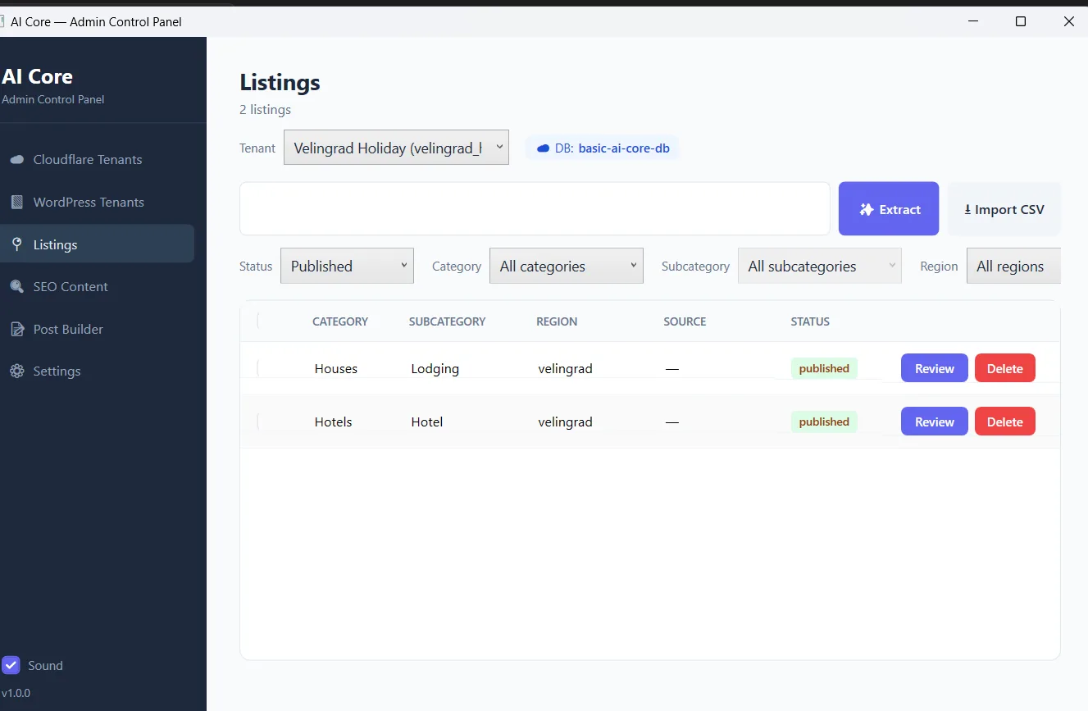Open the Status Published dropdown
Screen dimensions: 1088x711
pos(347,266)
